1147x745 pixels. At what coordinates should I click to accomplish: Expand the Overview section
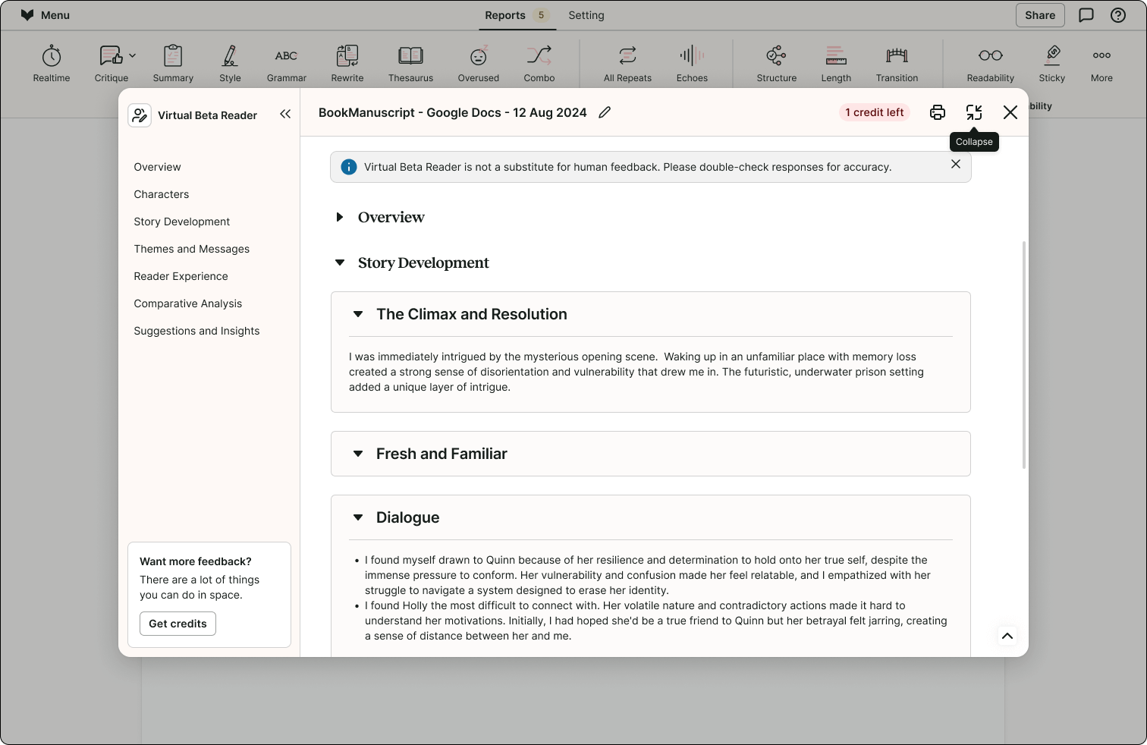click(x=340, y=217)
